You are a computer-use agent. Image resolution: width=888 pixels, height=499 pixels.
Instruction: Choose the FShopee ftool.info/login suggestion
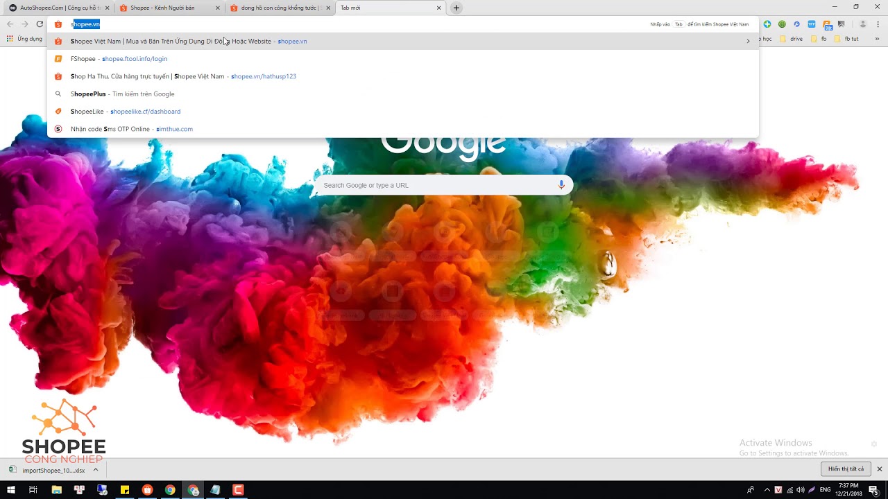pyautogui.click(x=402, y=59)
